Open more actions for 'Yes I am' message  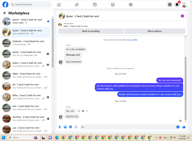click(87, 111)
